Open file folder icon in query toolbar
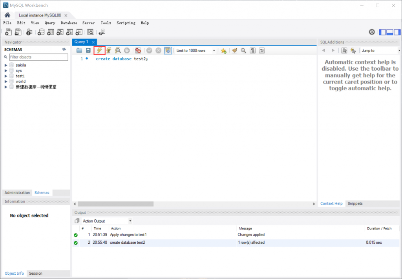Screen dimensions: 402x279 coord(79,51)
